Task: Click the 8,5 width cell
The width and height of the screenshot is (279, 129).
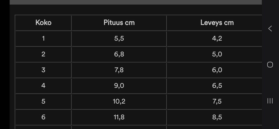Action: [217, 117]
